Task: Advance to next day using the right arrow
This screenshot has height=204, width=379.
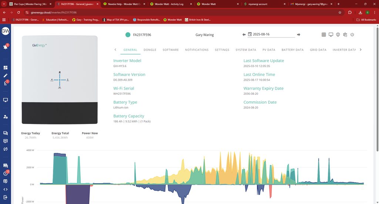Action: coord(299,34)
